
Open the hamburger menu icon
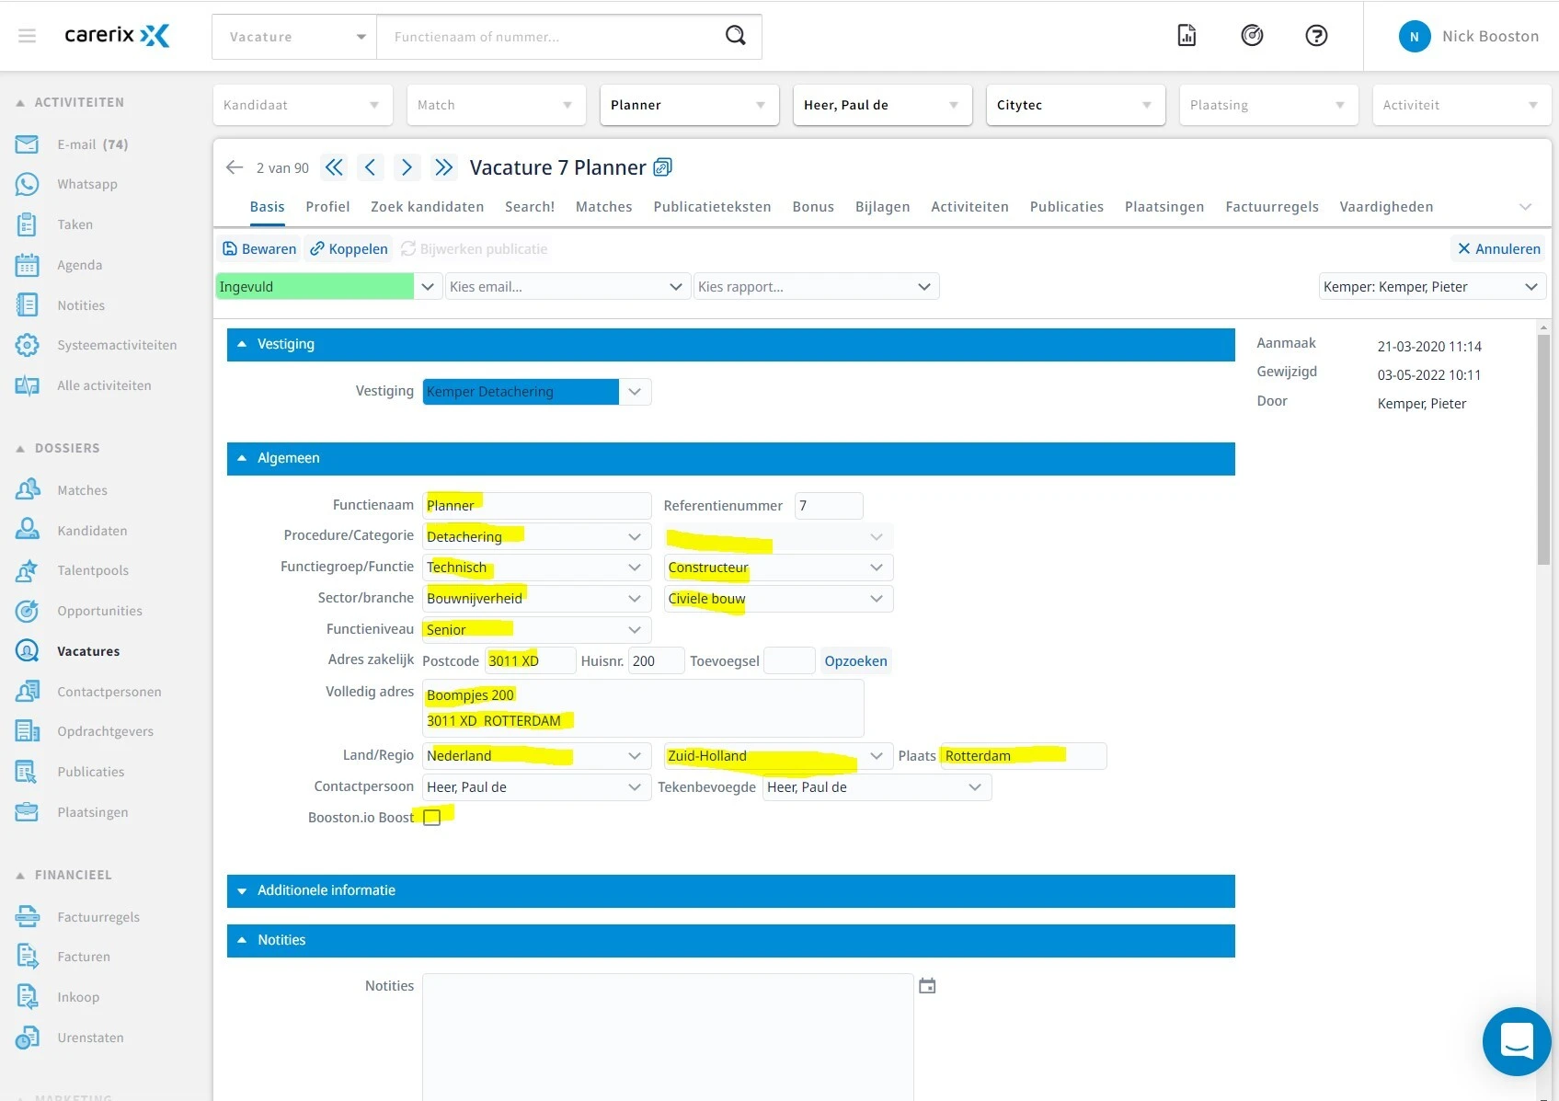pyautogui.click(x=27, y=36)
